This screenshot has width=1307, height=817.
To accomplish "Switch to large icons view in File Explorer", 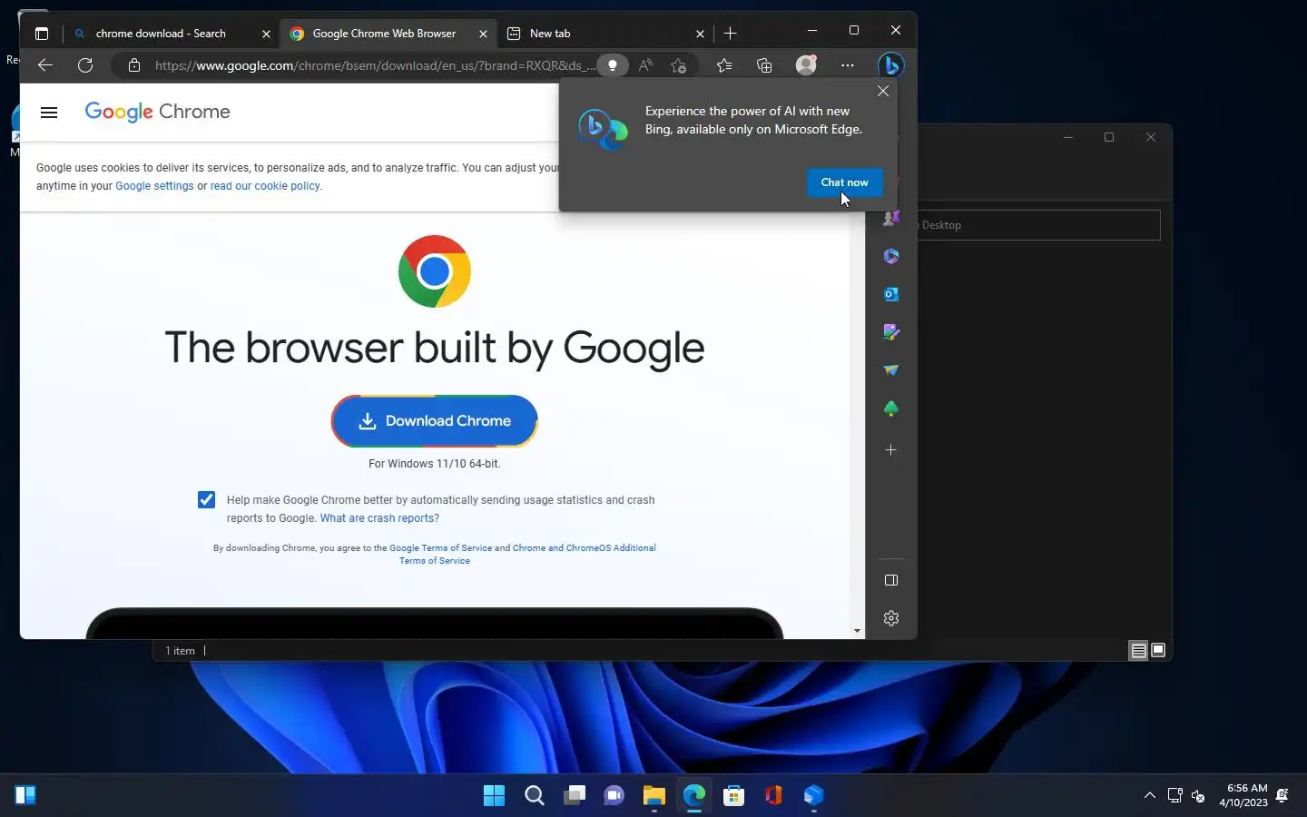I will (x=1158, y=650).
